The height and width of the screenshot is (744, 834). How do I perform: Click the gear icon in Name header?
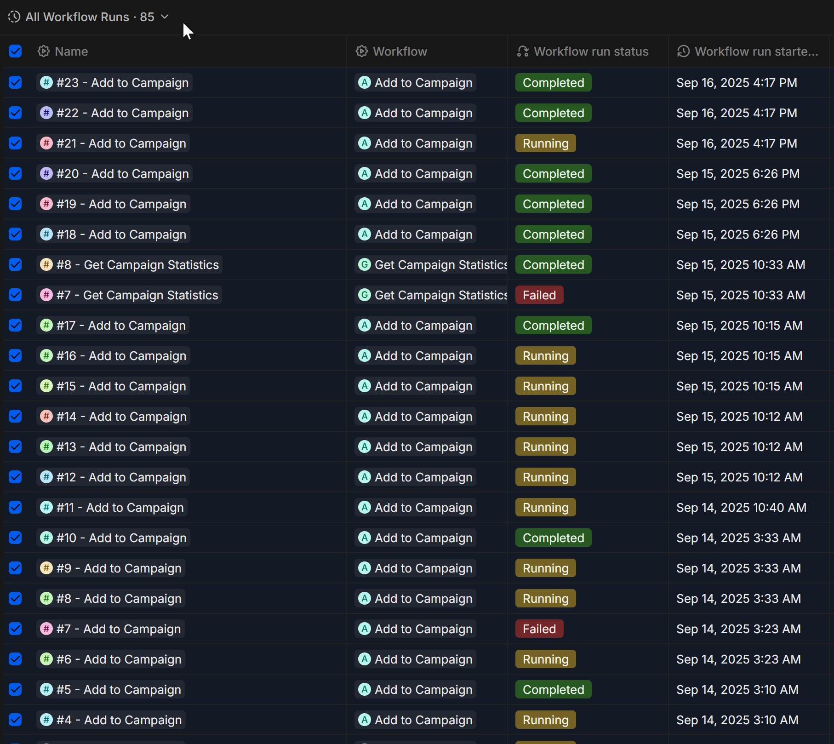pos(44,51)
